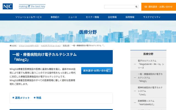This screenshot has width=176, height=110.
Task: Open 会社情報 menu item
Action: click(x=112, y=17)
